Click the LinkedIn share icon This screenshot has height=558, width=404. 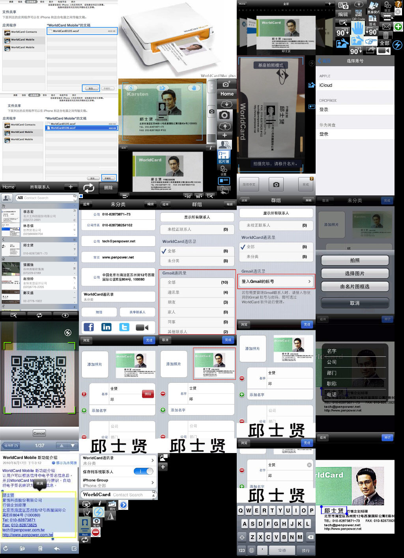pyautogui.click(x=107, y=327)
